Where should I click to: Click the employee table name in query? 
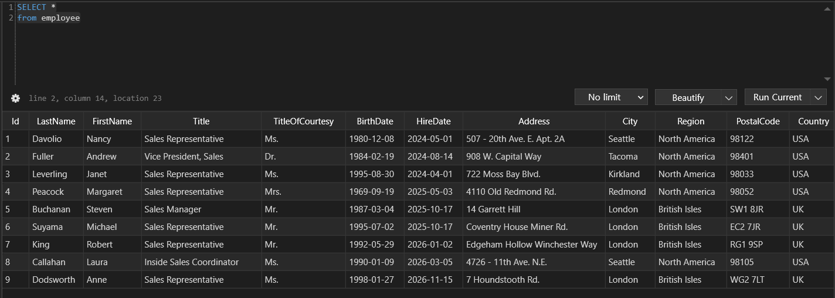coord(60,18)
